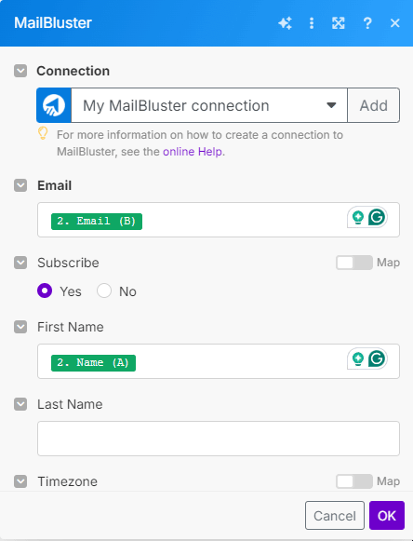Click the green lightbulb icon in Email field
Image resolution: width=413 pixels, height=541 pixels.
(358, 217)
